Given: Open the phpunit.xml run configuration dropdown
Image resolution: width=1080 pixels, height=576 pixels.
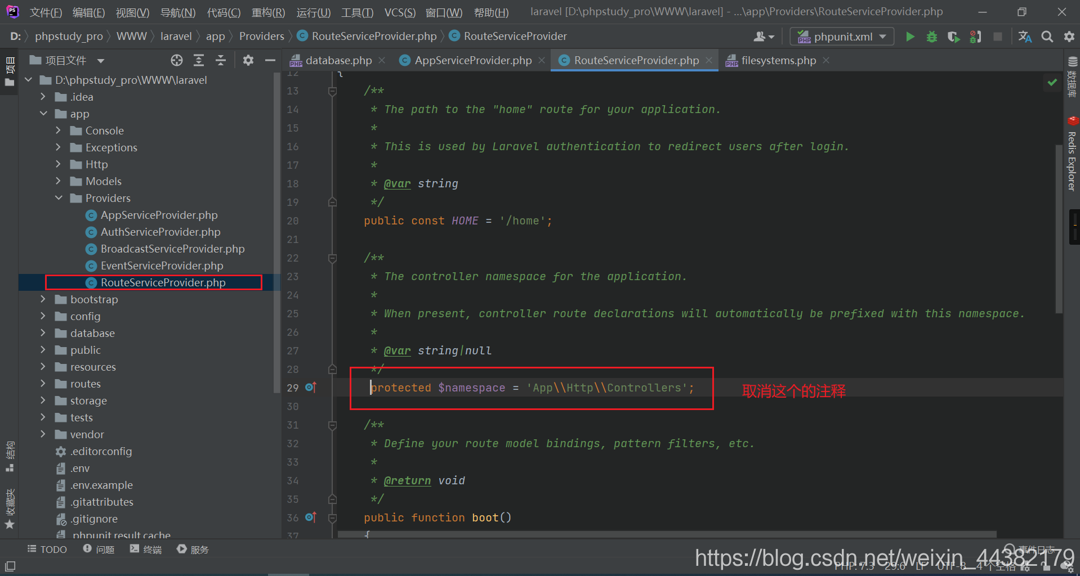Looking at the screenshot, I should pyautogui.click(x=842, y=37).
